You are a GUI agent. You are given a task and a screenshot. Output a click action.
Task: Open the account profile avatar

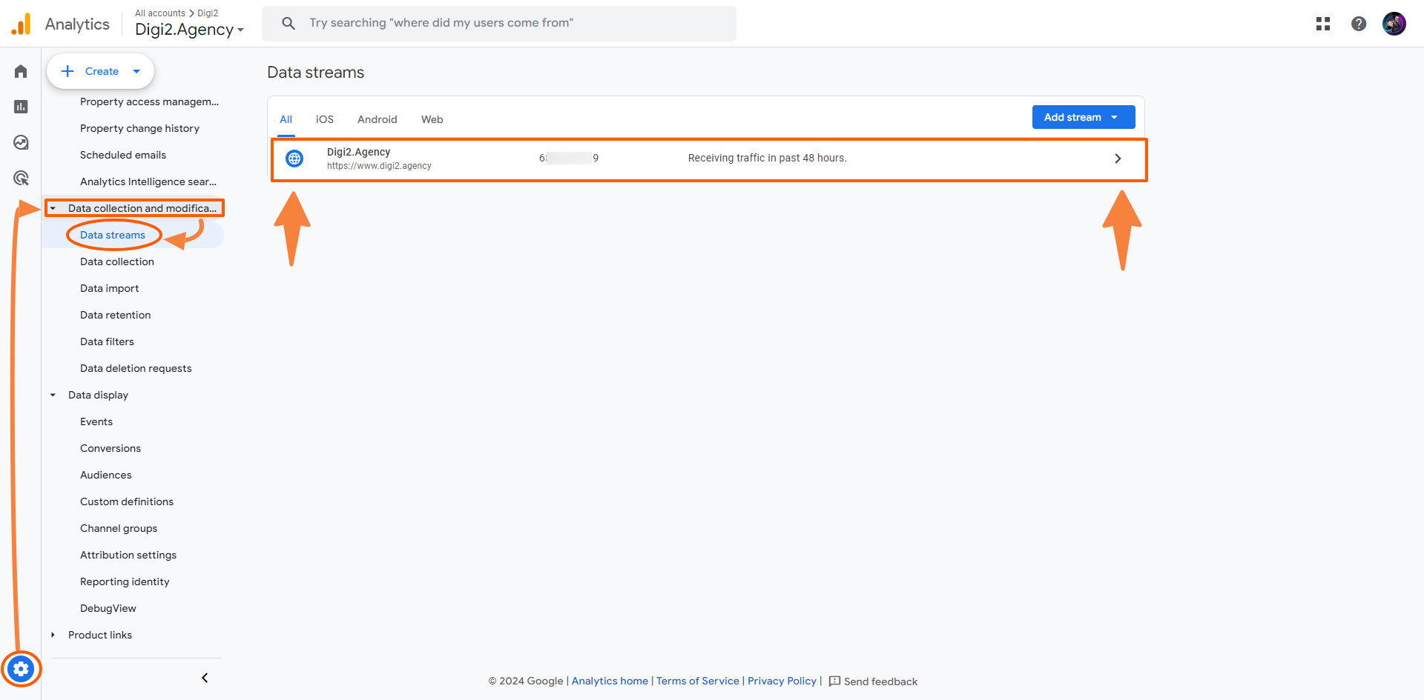(1394, 24)
